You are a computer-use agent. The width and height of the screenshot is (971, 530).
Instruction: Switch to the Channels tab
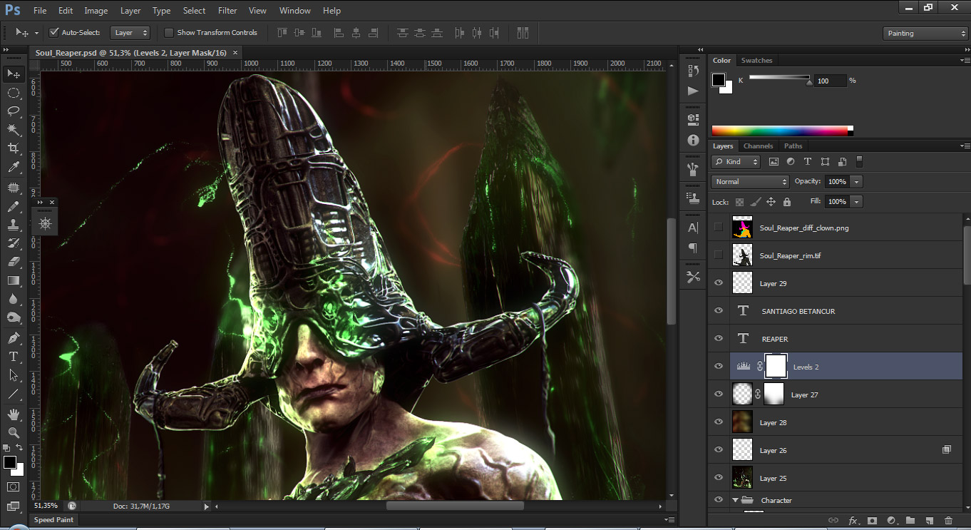pyautogui.click(x=759, y=146)
